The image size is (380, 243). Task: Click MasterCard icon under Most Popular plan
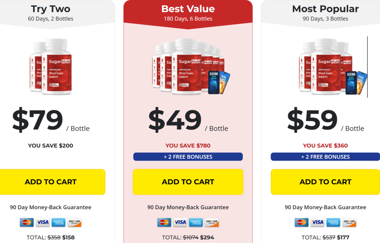[x=302, y=222]
